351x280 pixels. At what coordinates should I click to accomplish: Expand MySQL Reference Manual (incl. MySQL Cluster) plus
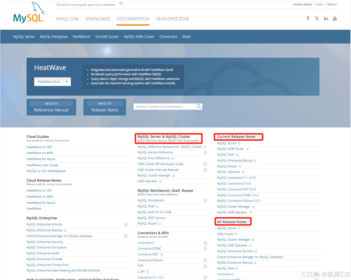(205, 147)
